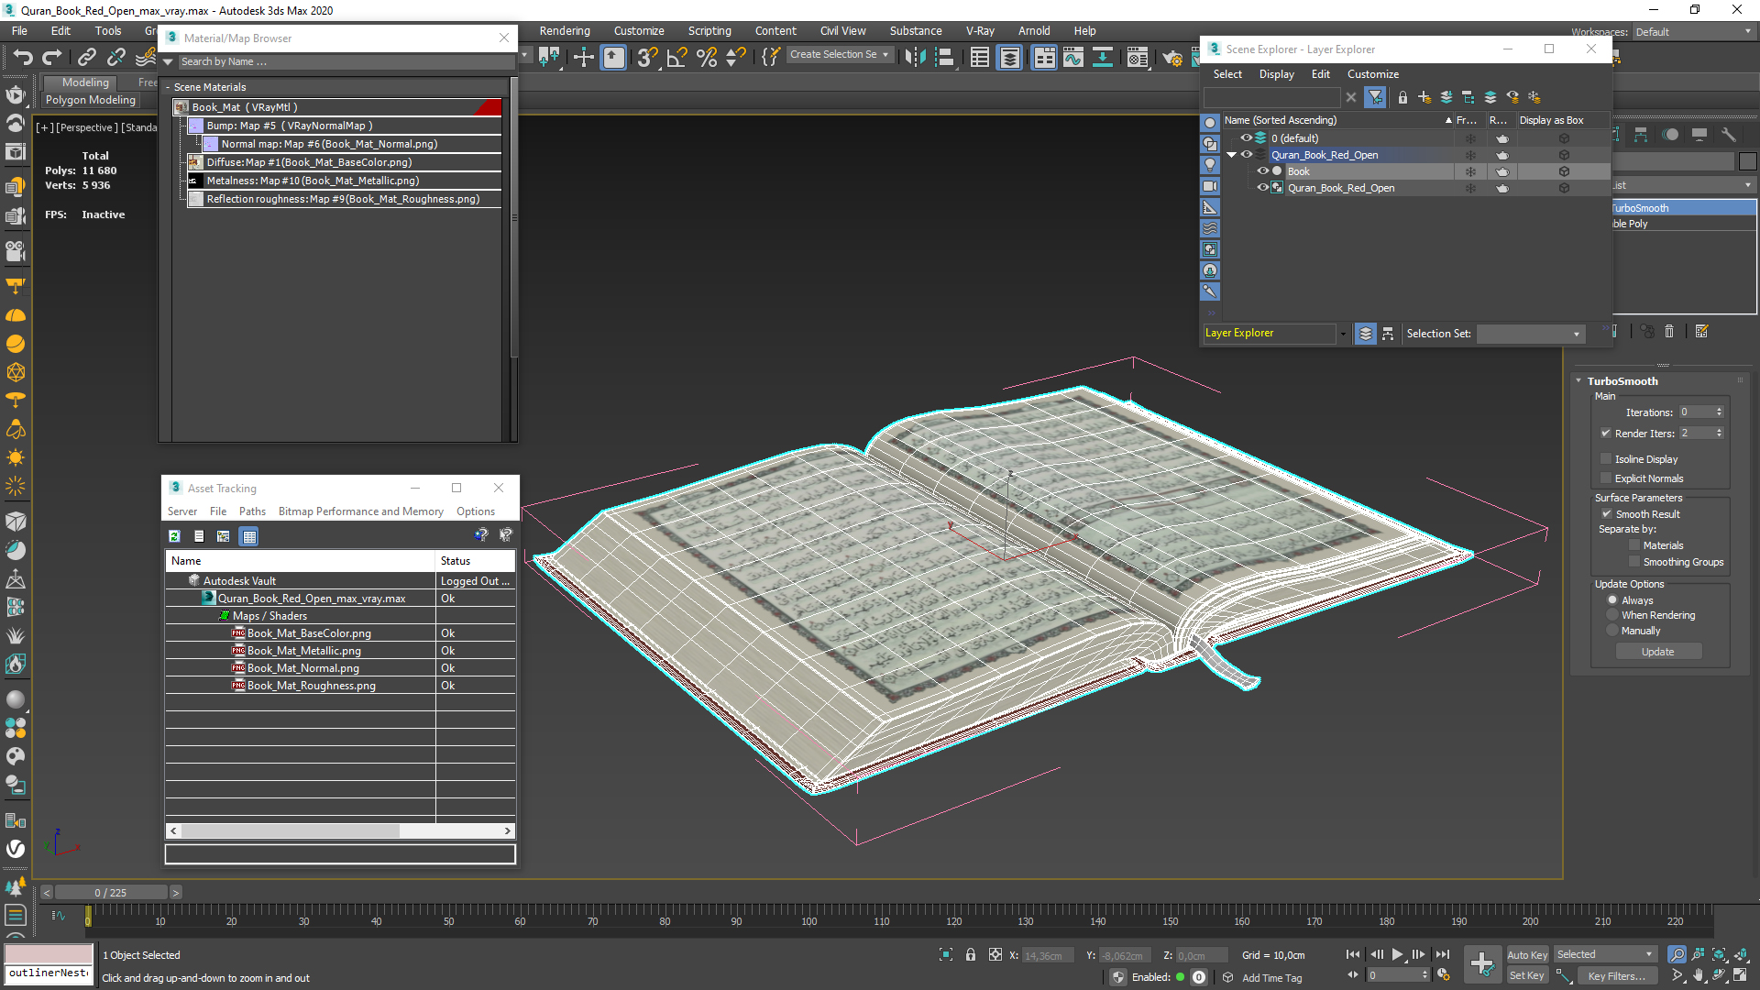Viewport: 1760px width, 990px height.
Task: Toggle the Angle Snap icon
Action: click(x=676, y=58)
